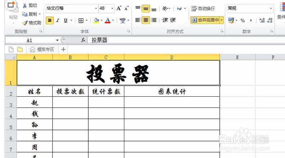
Task: Align text right
Action: pyautogui.click(x=154, y=20)
